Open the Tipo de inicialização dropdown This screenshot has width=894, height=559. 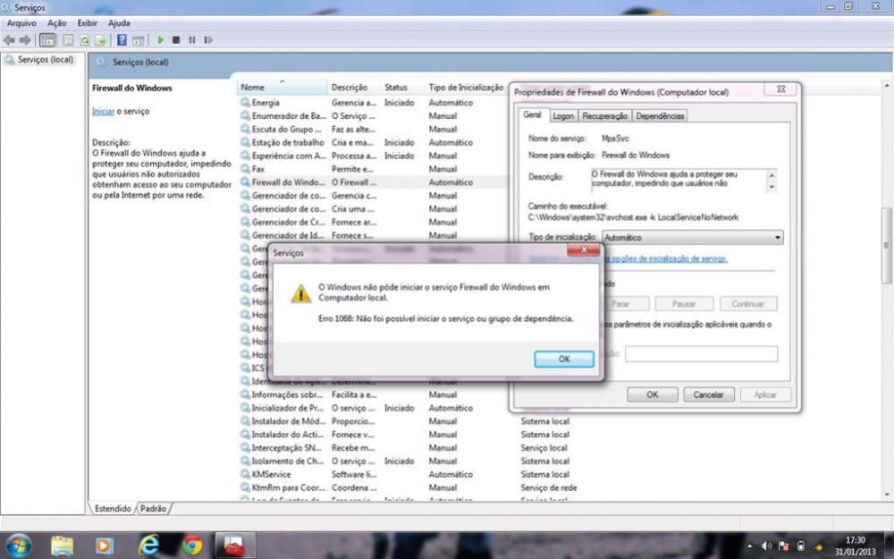point(693,237)
